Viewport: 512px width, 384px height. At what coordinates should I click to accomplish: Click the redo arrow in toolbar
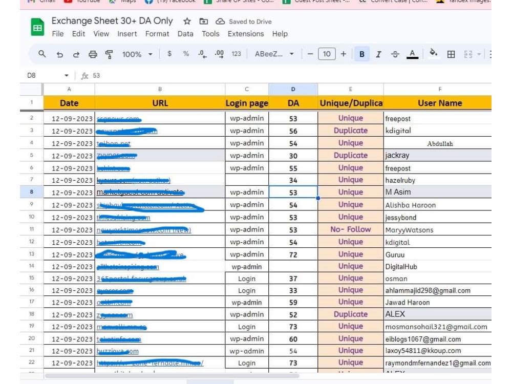(x=76, y=54)
